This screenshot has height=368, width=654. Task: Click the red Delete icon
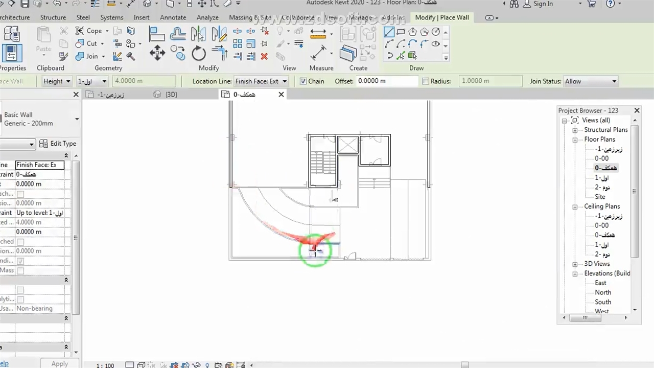point(264,56)
